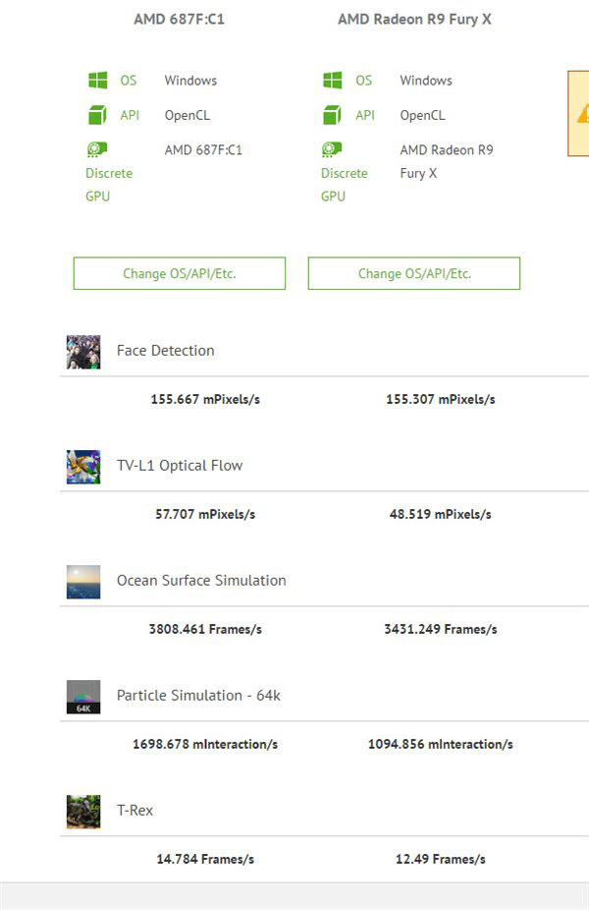The width and height of the screenshot is (589, 910).
Task: Open the TV-L1 Optical Flow thumbnail
Action: pyautogui.click(x=83, y=467)
